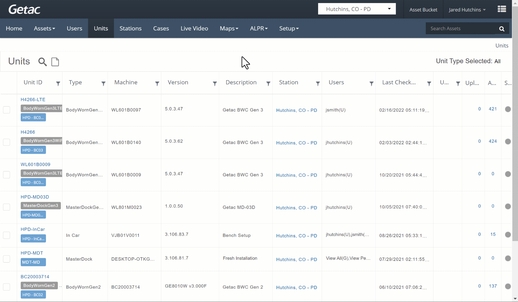
Task: Open the Stations tab
Action: click(130, 29)
